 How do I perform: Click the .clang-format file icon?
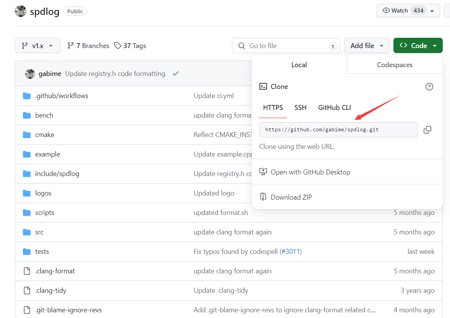click(27, 271)
